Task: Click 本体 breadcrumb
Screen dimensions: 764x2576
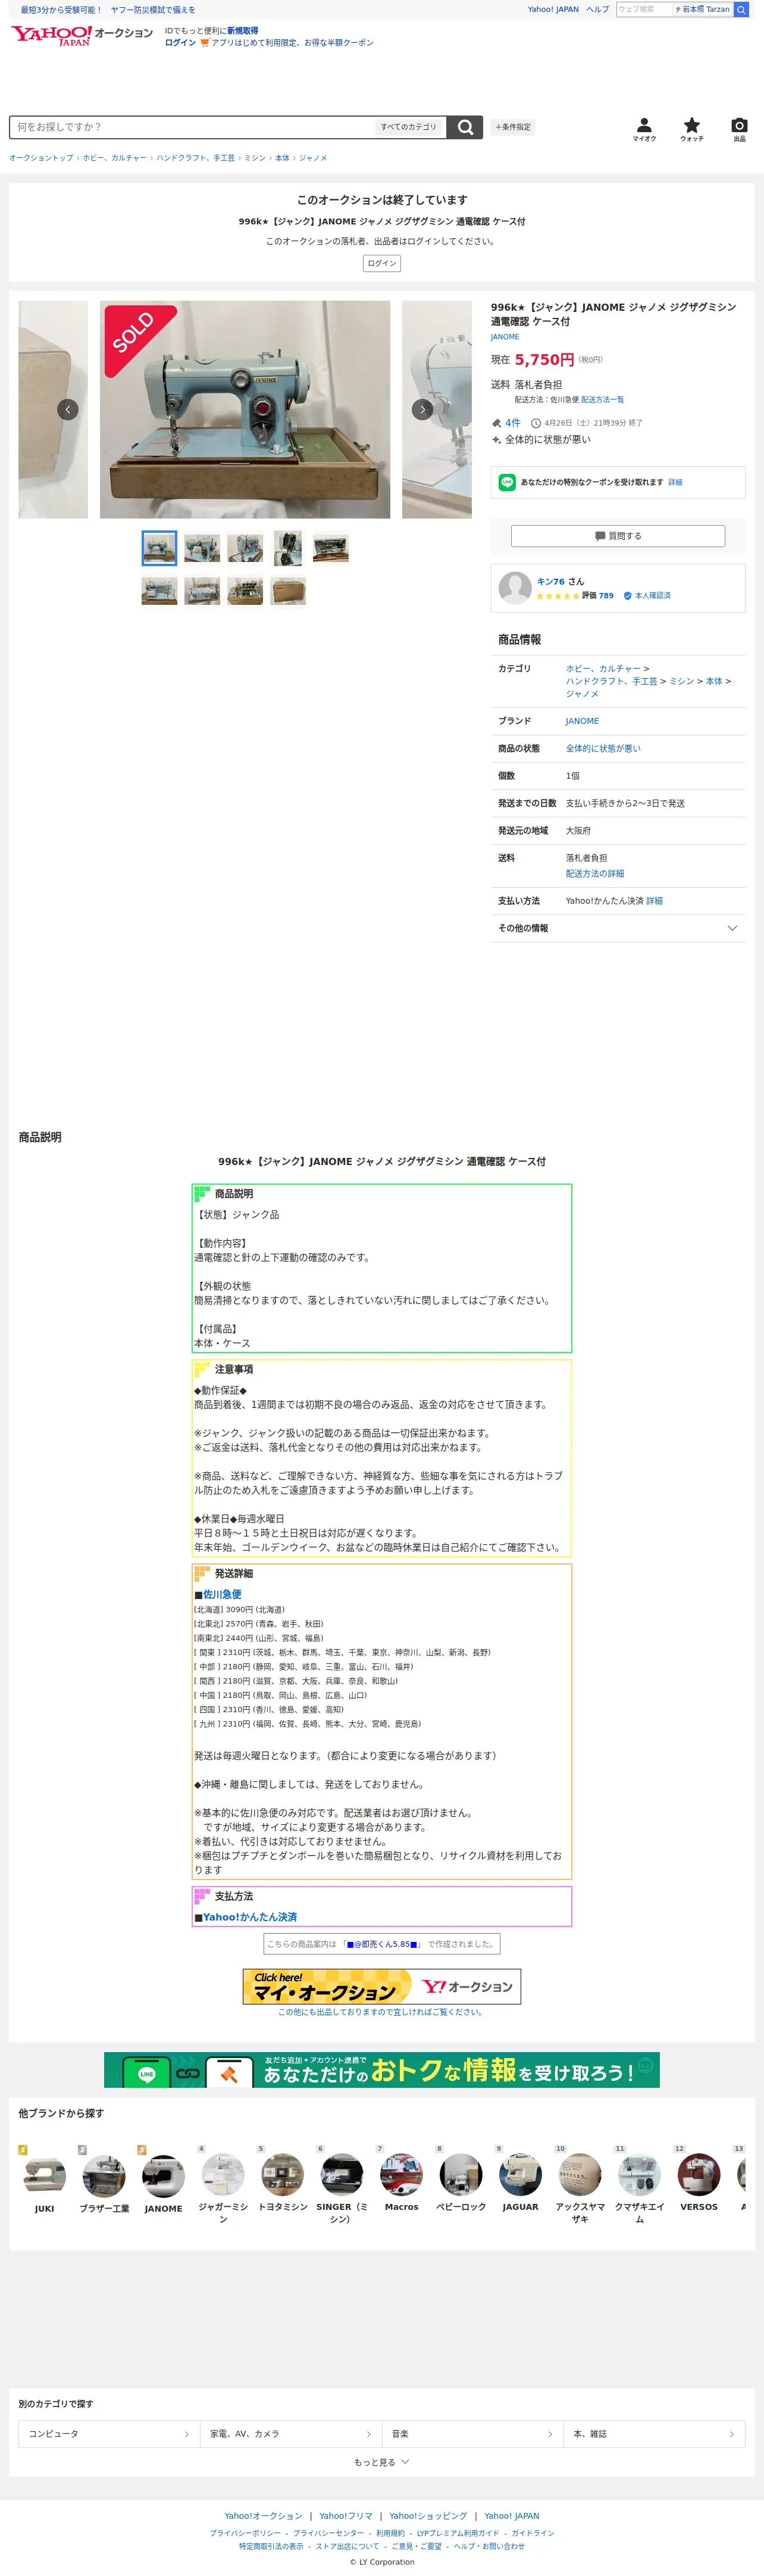Action: click(283, 158)
